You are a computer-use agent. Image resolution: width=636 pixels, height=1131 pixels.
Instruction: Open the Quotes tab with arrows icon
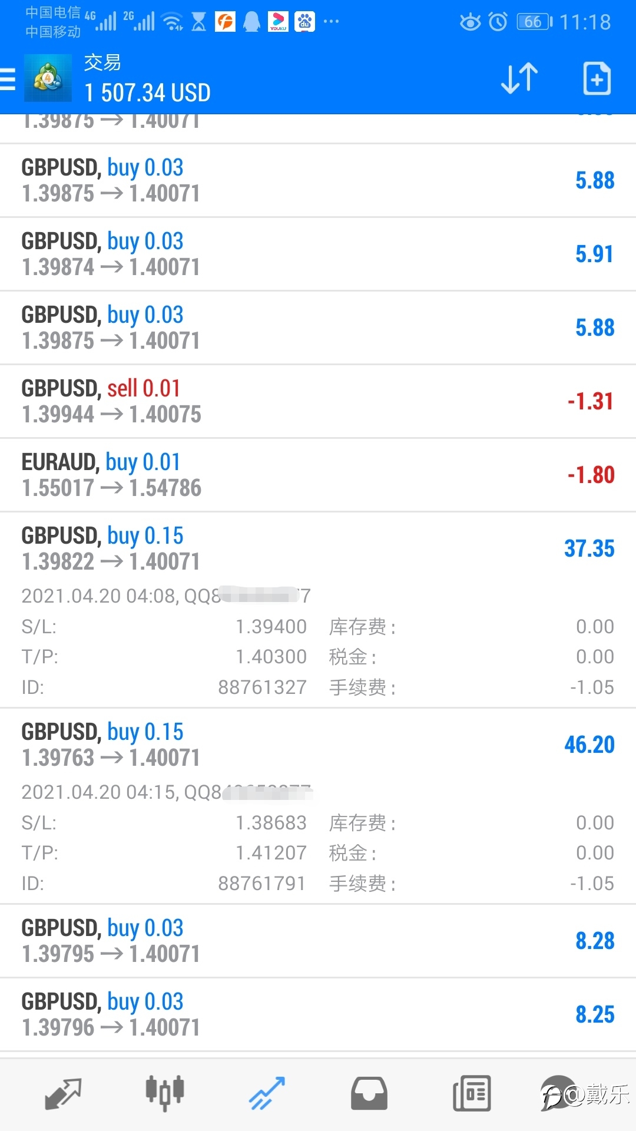[x=63, y=1094]
